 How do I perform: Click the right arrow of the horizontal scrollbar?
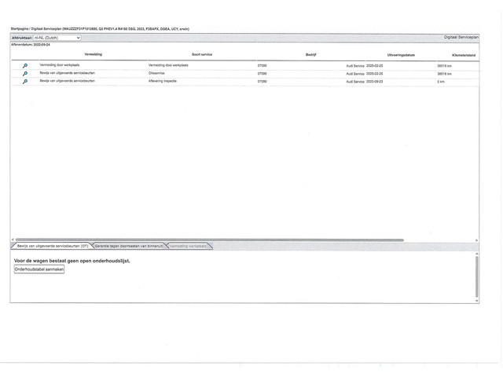476,240
